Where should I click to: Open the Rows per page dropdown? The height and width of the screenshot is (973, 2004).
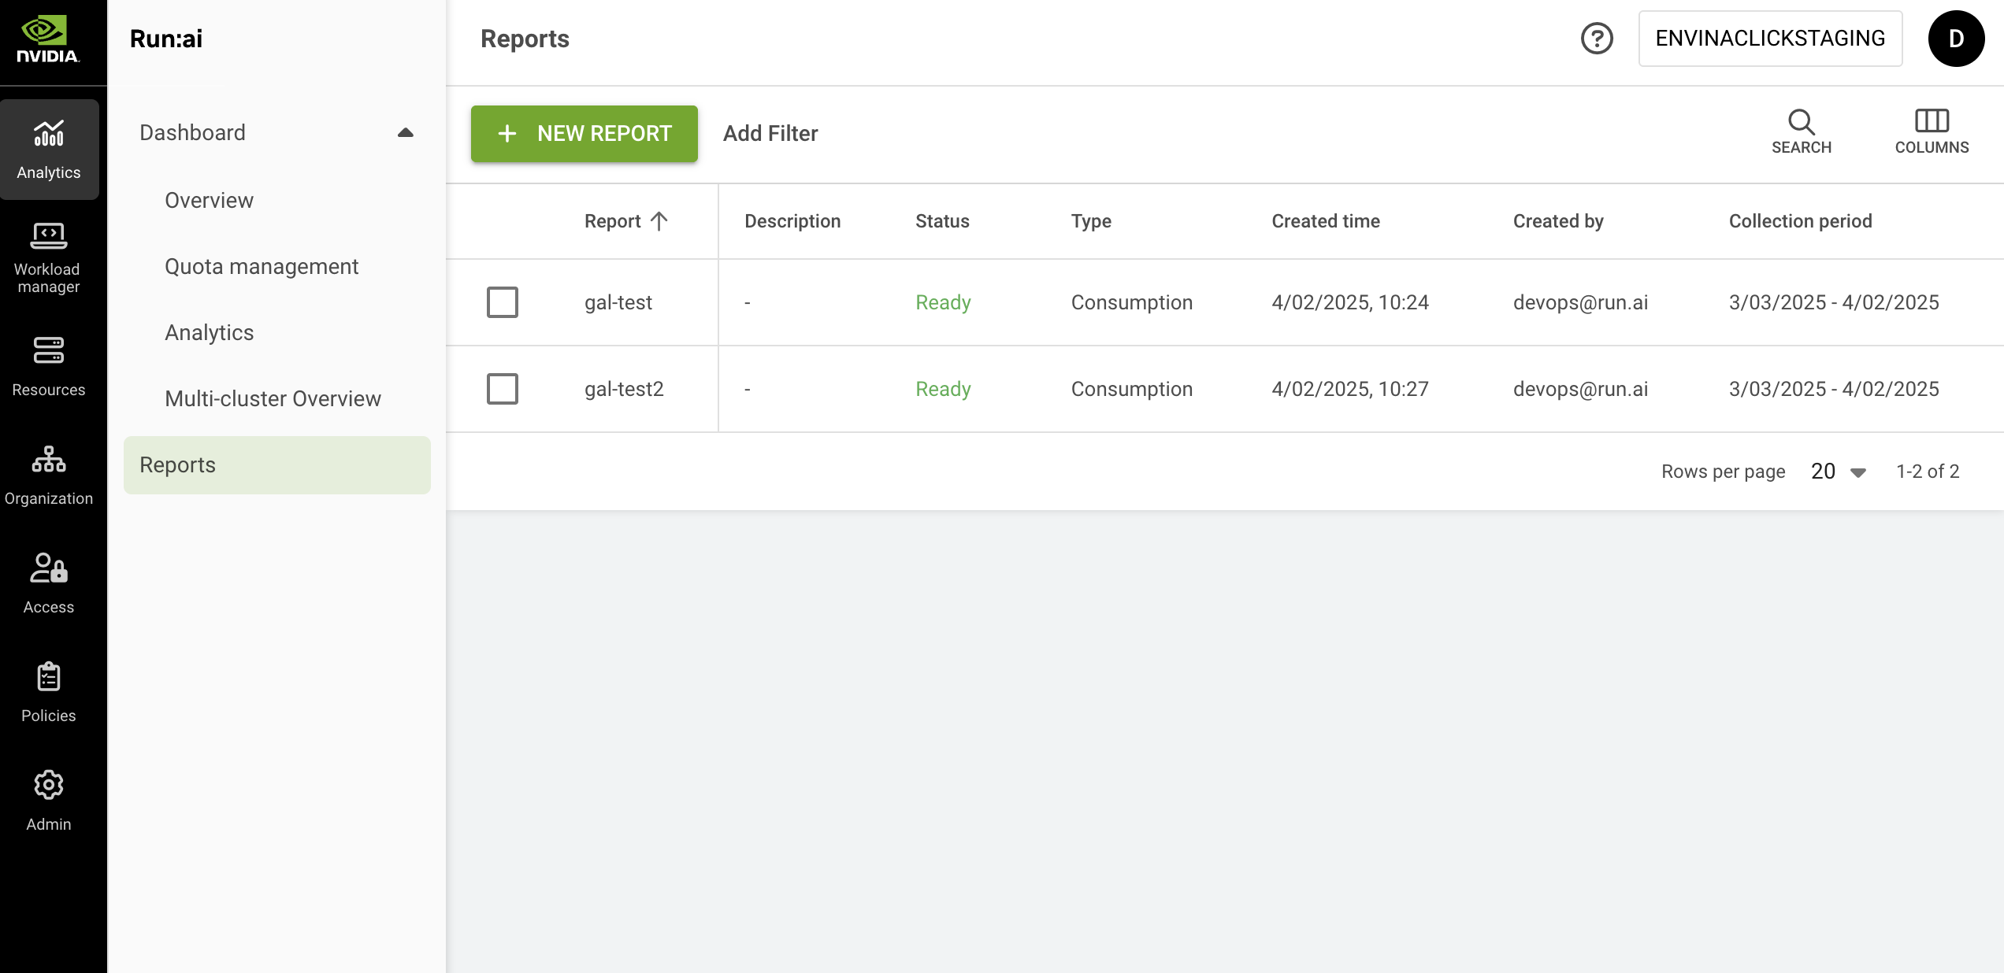click(x=1839, y=472)
